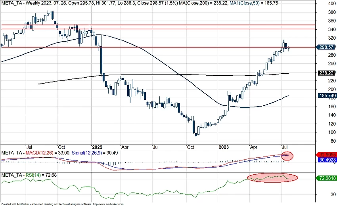Click the 200 price axis label

332,90
